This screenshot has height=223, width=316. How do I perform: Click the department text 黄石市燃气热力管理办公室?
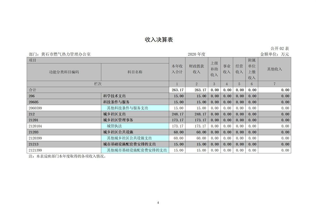66,54
